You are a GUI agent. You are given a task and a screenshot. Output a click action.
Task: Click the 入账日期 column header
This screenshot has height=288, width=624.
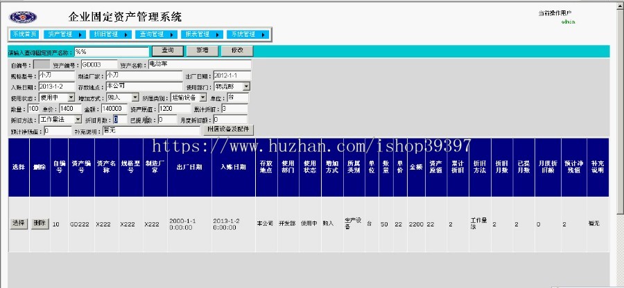(234, 167)
